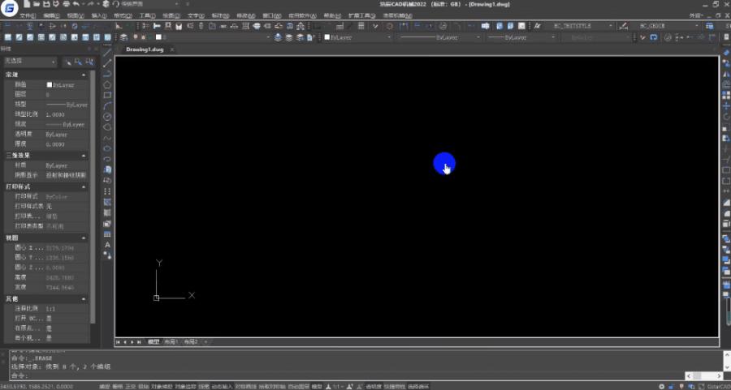Select the Polygon draw tool
This screenshot has width=731, height=390.
[x=107, y=84]
